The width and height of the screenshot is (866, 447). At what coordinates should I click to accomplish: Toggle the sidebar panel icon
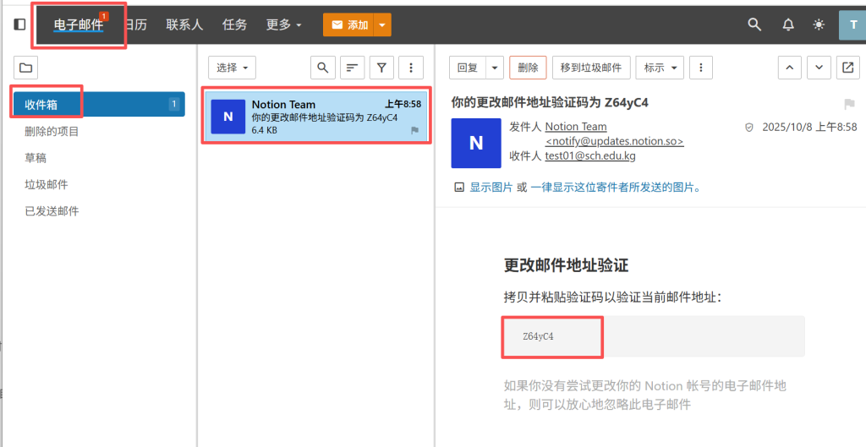[19, 25]
